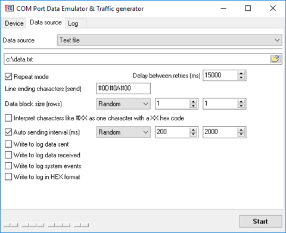
Task: Decrease auto sending interval 2000 value
Action: pos(241,135)
